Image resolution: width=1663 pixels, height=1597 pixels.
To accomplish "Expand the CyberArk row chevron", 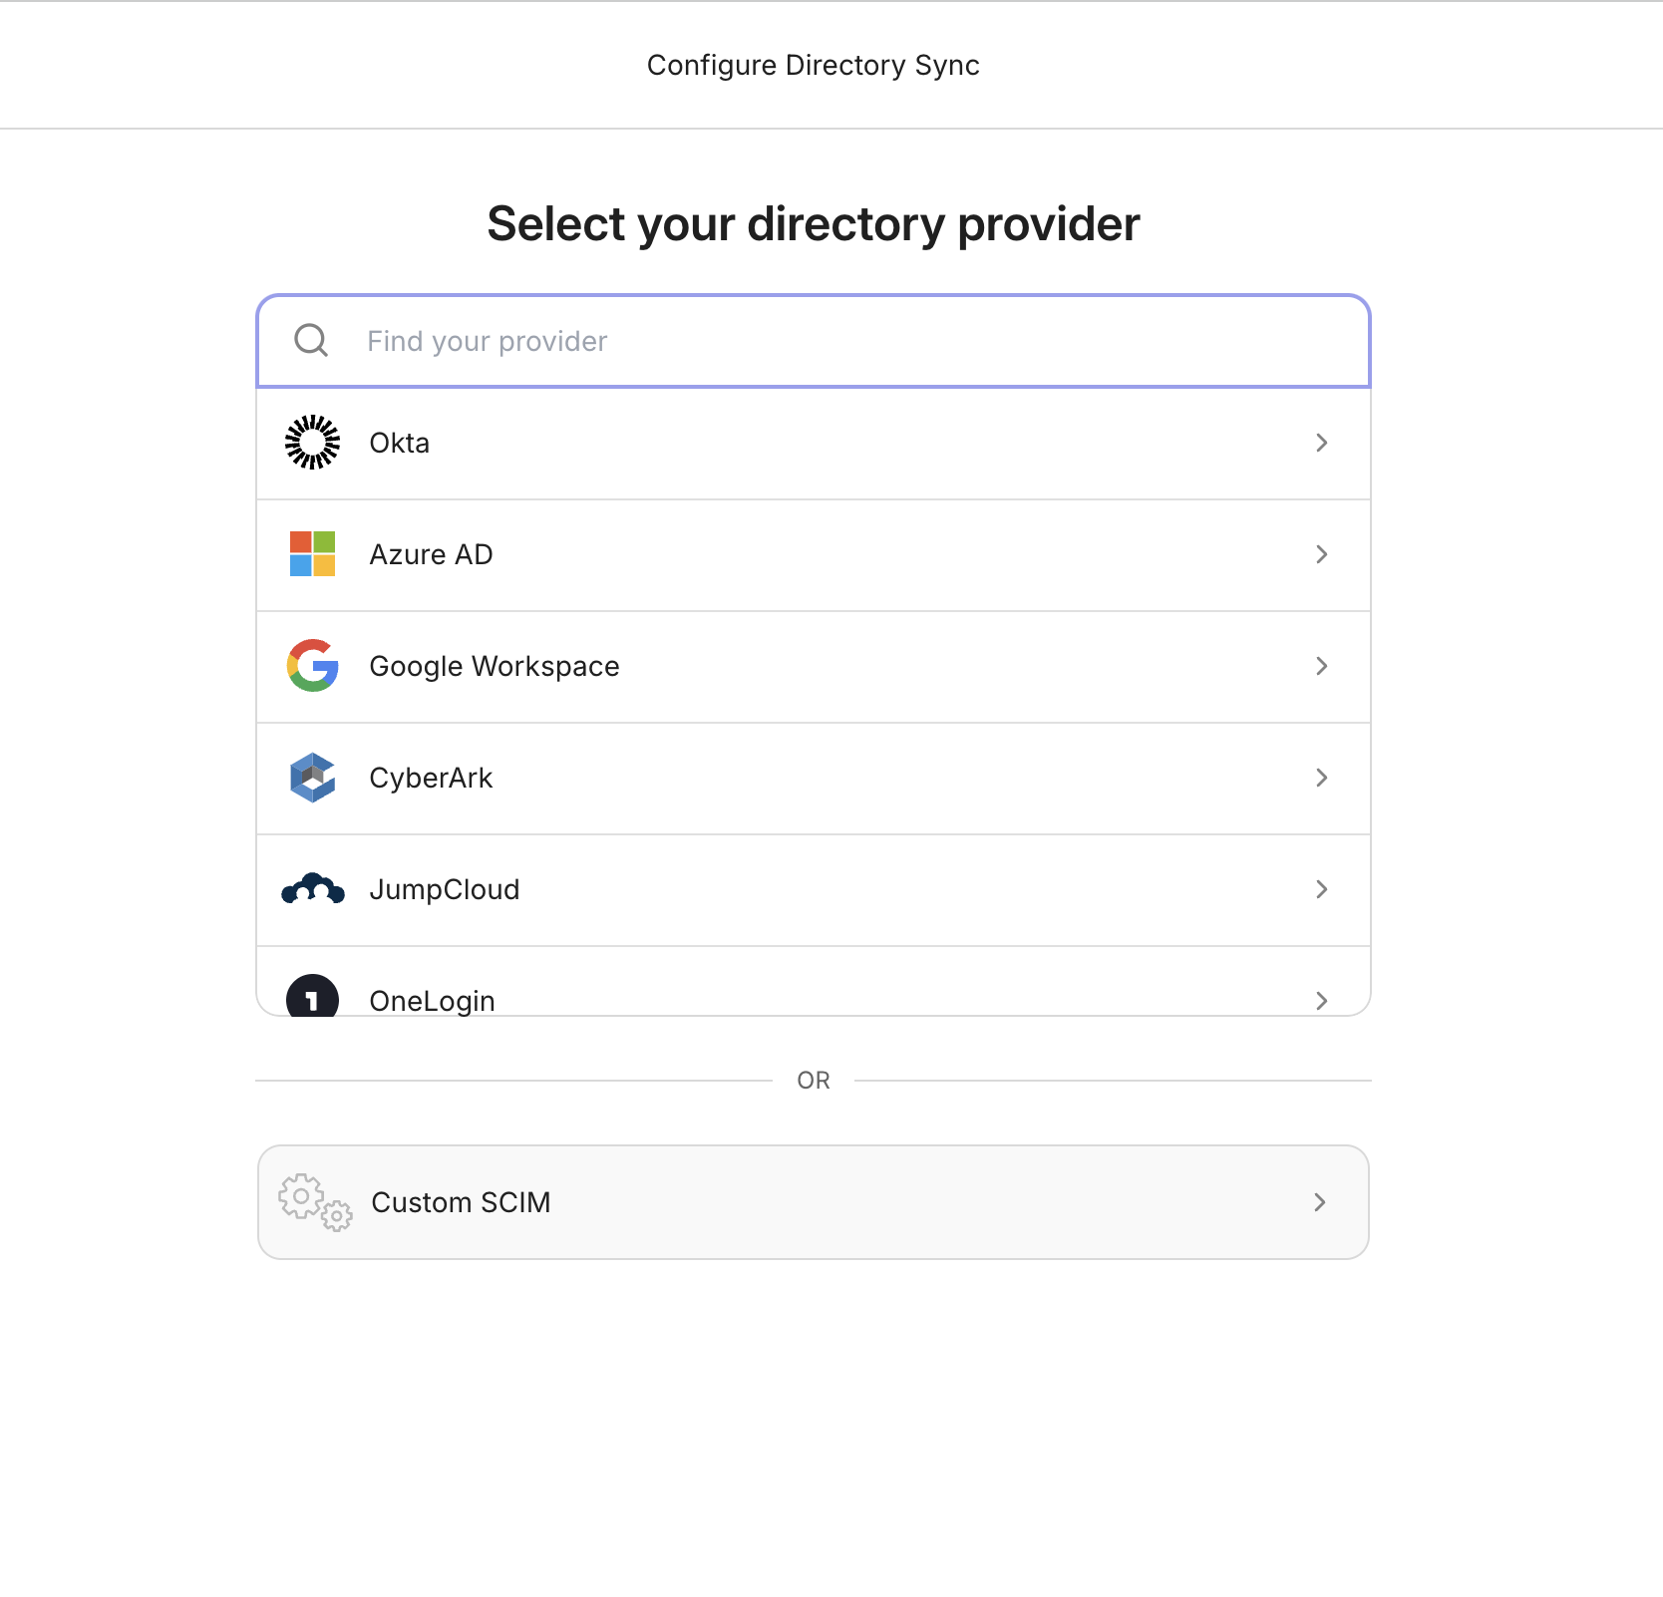I will click(1322, 778).
